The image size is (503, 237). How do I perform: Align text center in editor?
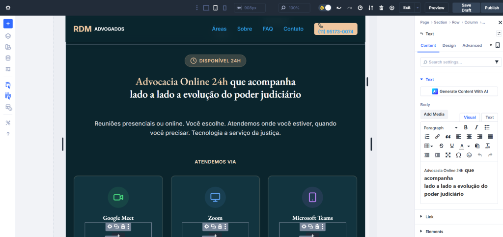coord(469,137)
